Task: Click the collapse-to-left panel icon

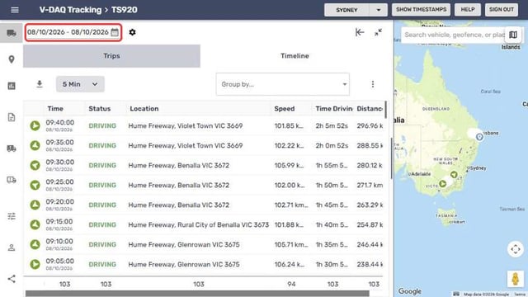Action: (x=360, y=32)
